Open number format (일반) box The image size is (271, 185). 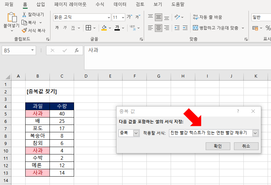coord(261,17)
